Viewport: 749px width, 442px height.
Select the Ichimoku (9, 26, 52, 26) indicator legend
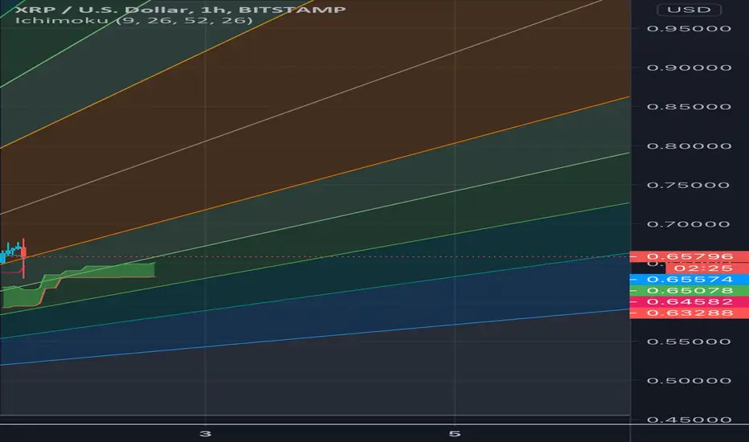133,21
